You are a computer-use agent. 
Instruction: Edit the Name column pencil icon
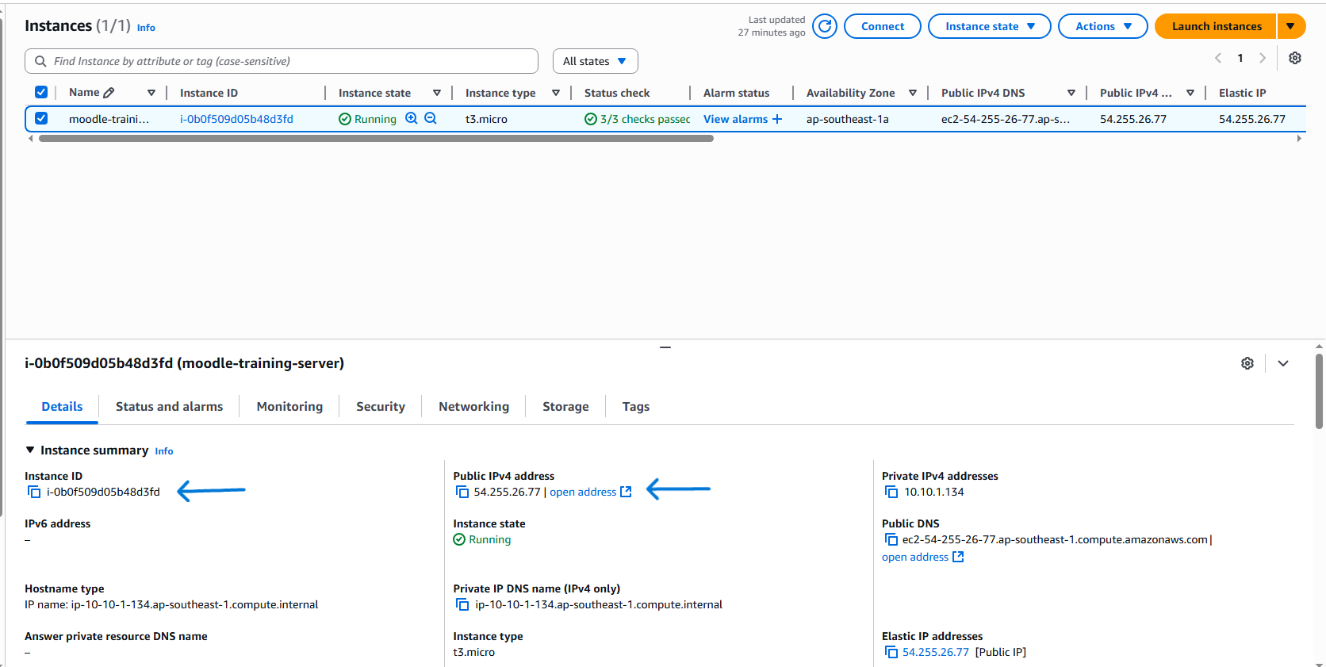(x=109, y=93)
